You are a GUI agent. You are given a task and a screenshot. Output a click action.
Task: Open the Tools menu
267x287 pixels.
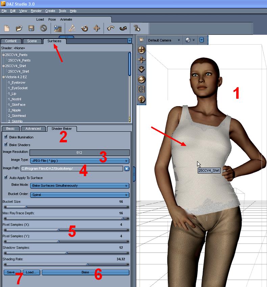[x=63, y=11]
